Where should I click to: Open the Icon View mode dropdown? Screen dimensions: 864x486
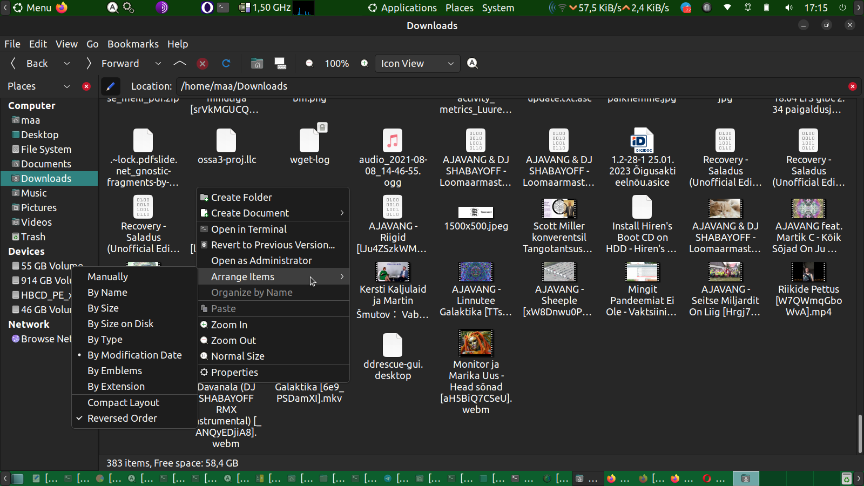[x=417, y=64]
